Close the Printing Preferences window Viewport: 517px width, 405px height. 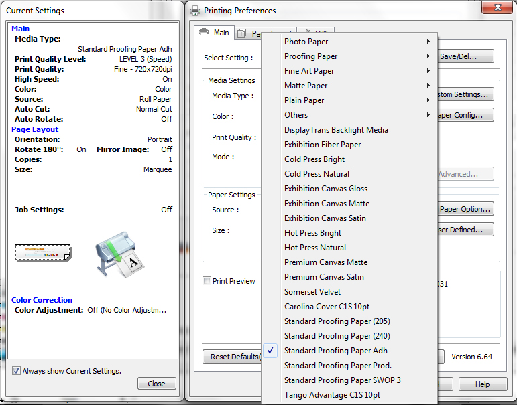point(498,7)
